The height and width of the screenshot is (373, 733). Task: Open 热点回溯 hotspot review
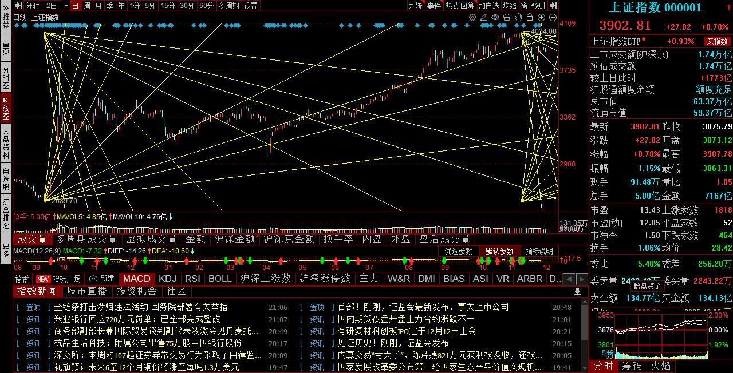tap(460, 6)
